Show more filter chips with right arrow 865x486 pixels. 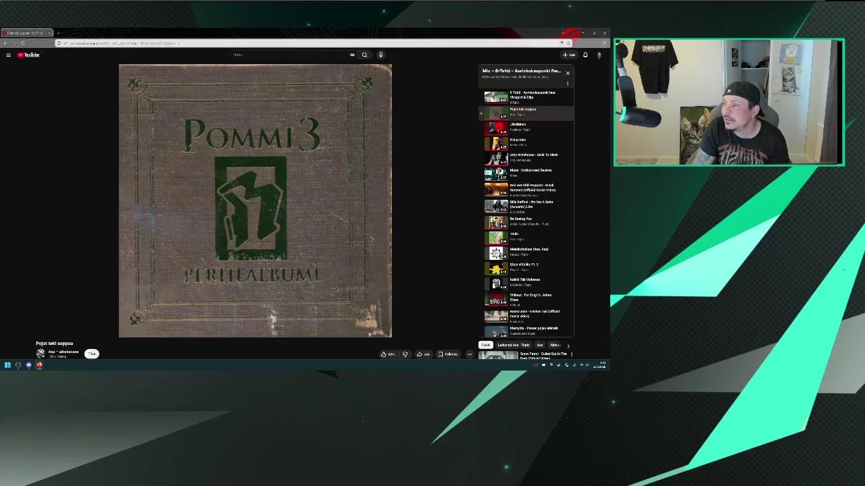(x=568, y=346)
